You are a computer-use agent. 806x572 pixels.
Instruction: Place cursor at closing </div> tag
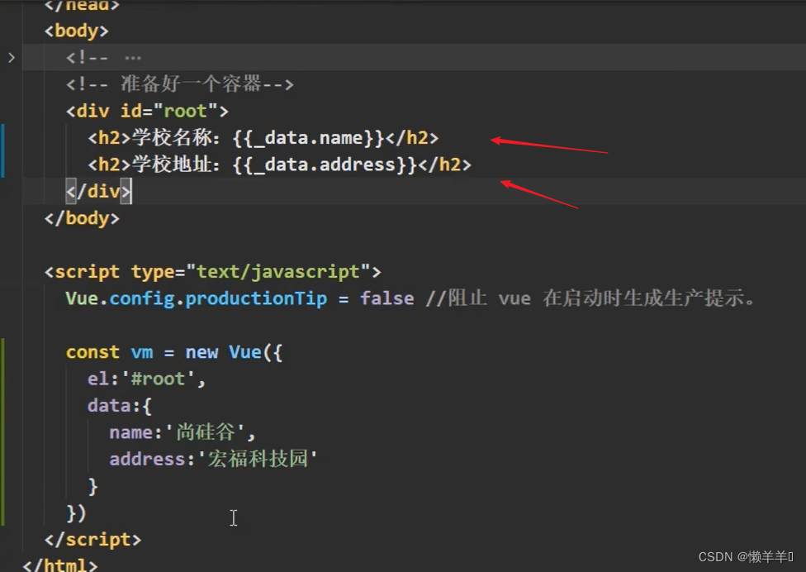pyautogui.click(x=98, y=191)
